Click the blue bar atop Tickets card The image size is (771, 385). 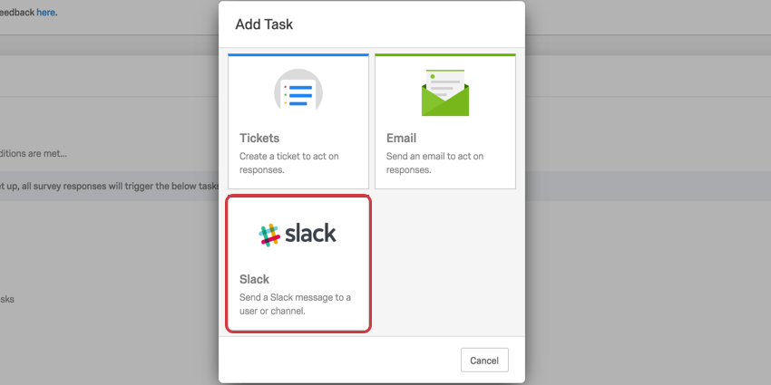coord(298,55)
